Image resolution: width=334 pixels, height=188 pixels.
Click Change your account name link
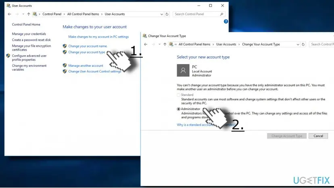88,46
